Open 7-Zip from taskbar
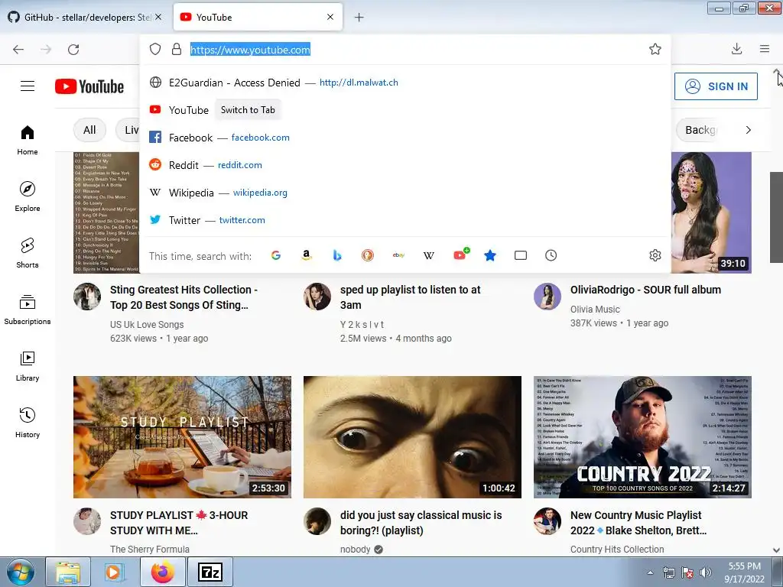Image resolution: width=783 pixels, height=587 pixels. 210,572
